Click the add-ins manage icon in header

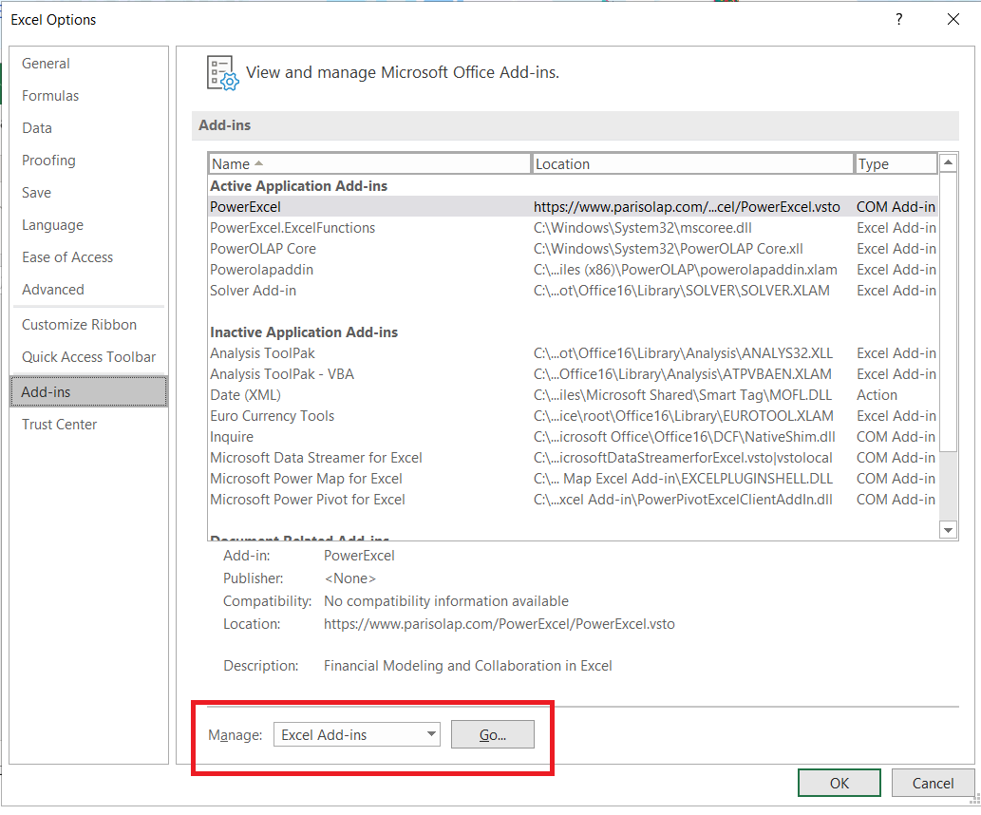click(223, 73)
